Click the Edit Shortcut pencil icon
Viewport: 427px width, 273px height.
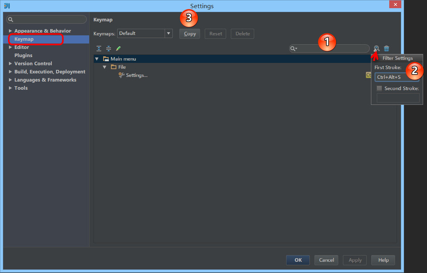[118, 48]
